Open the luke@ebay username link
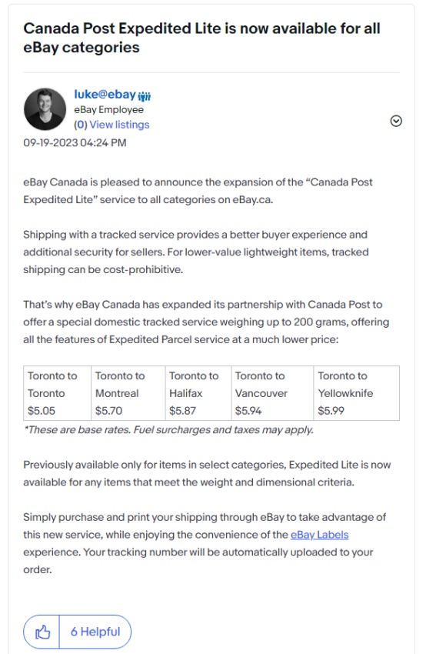This screenshot has height=654, width=426. (105, 95)
